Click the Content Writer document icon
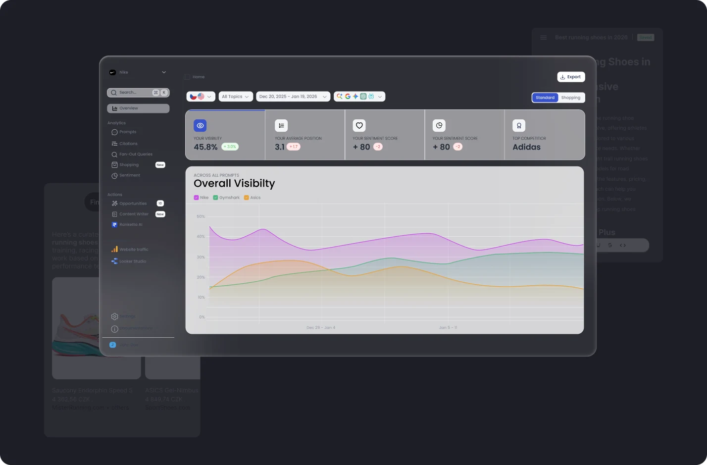The height and width of the screenshot is (465, 707). [114, 214]
